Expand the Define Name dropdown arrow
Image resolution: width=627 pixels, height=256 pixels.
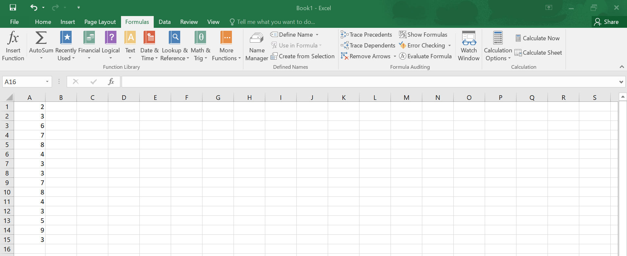[x=317, y=35]
